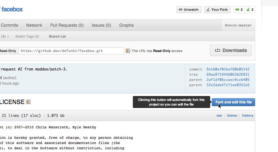This screenshot has width=278, height=152.
Task: Open commit hash 9e160ef01bef60b05142 link
Action: coord(228,70)
